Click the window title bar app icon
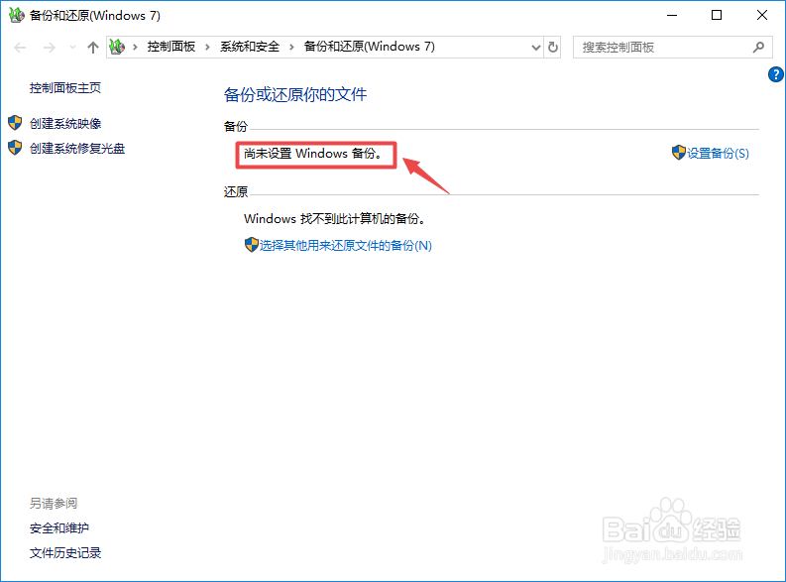Image resolution: width=786 pixels, height=582 pixels. 17,15
